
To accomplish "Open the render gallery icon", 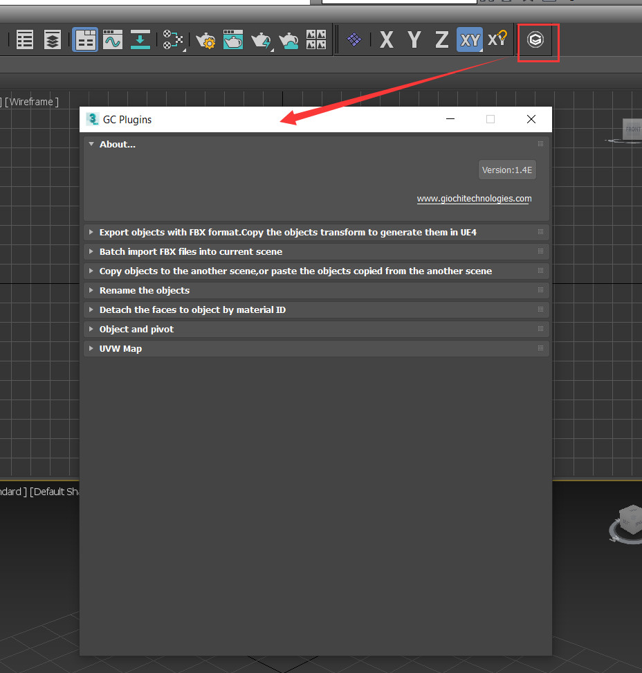I will point(315,40).
